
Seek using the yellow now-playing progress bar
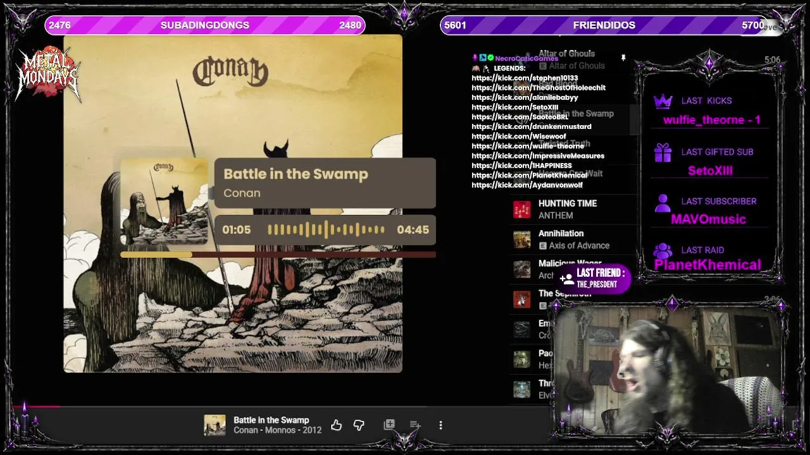tap(278, 255)
